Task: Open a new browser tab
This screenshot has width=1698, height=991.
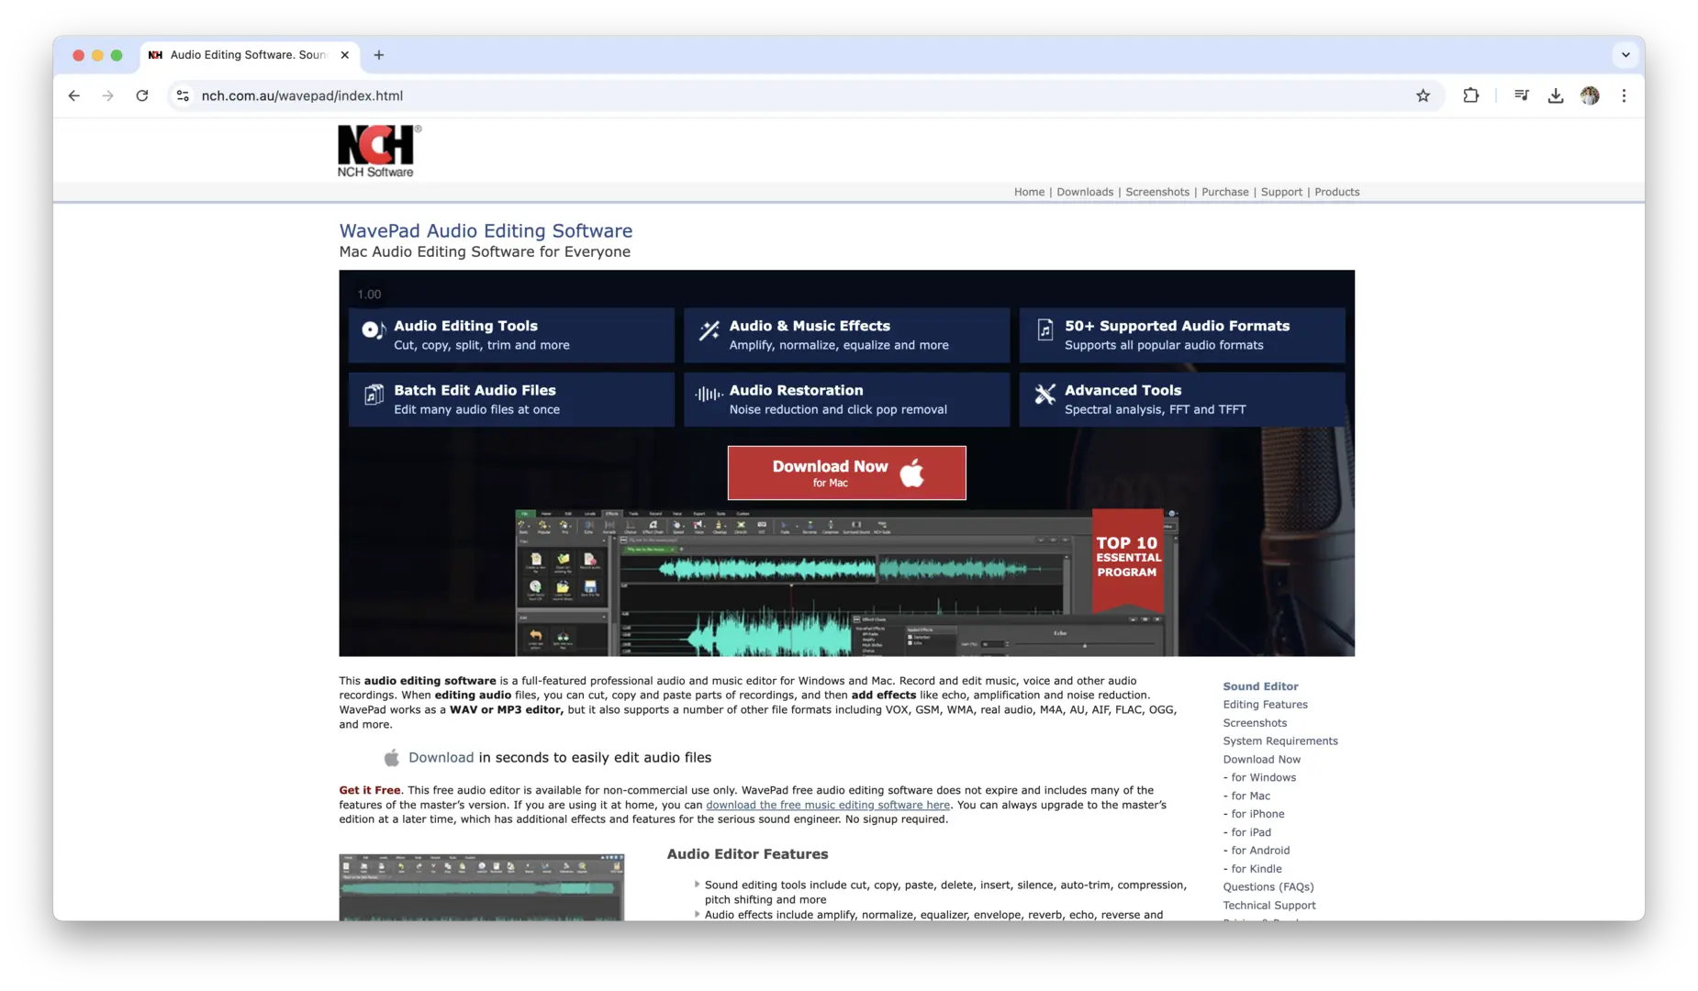Action: coord(379,55)
